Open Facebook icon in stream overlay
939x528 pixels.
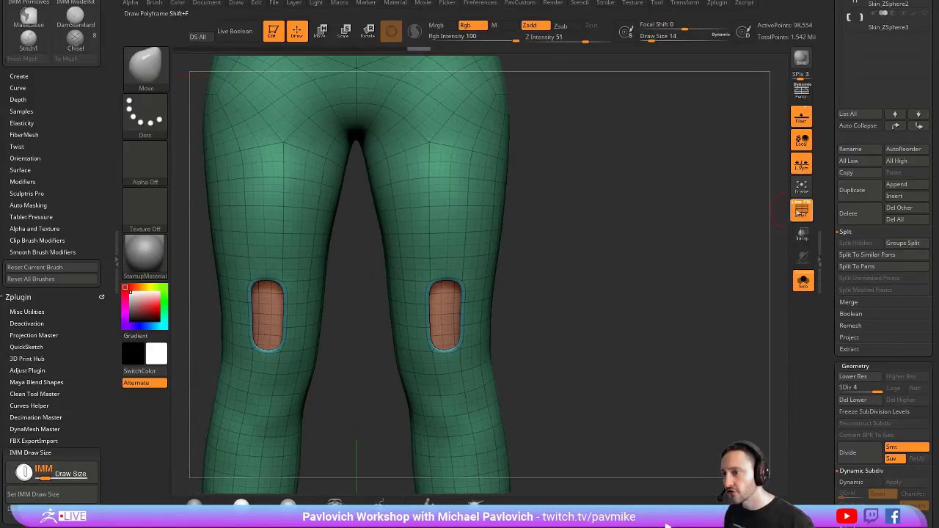click(894, 516)
